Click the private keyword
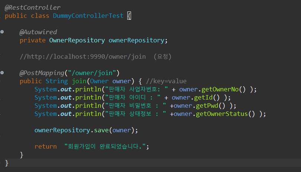Viewport: 301px width, 172px height. (x=32, y=40)
